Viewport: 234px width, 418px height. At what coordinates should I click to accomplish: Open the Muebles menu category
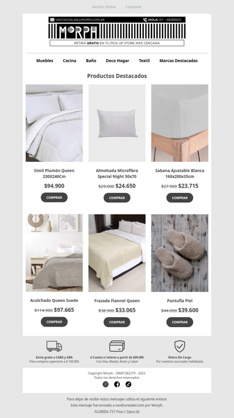(x=44, y=60)
